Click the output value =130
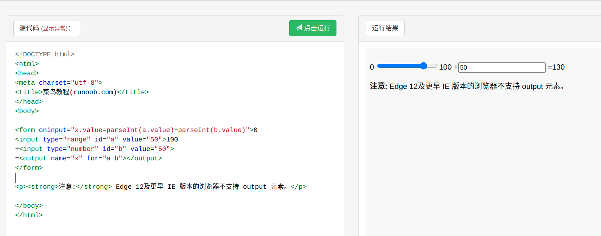 click(556, 67)
